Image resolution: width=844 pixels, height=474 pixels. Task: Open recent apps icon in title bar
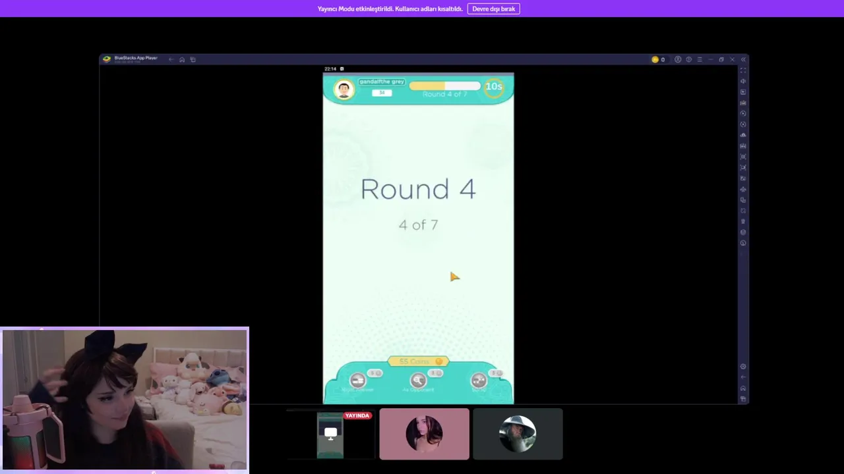click(193, 59)
